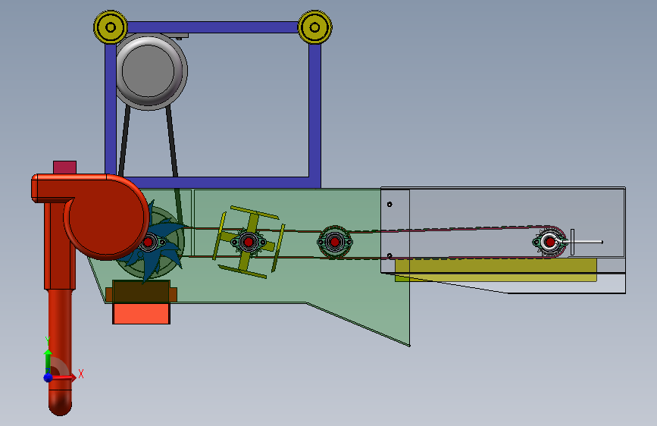Click the green Y axis label

[47, 340]
